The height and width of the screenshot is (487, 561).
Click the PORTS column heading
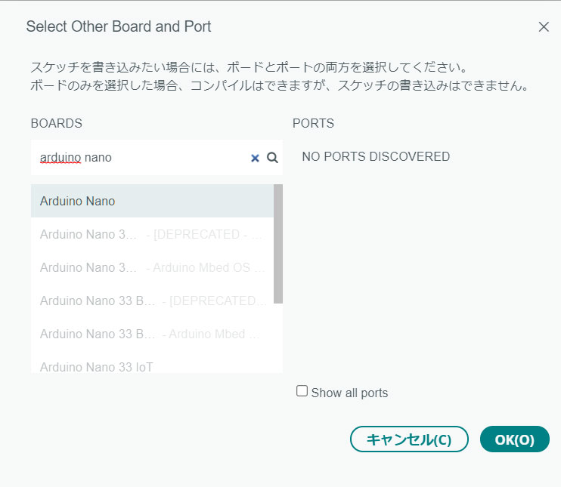point(313,123)
